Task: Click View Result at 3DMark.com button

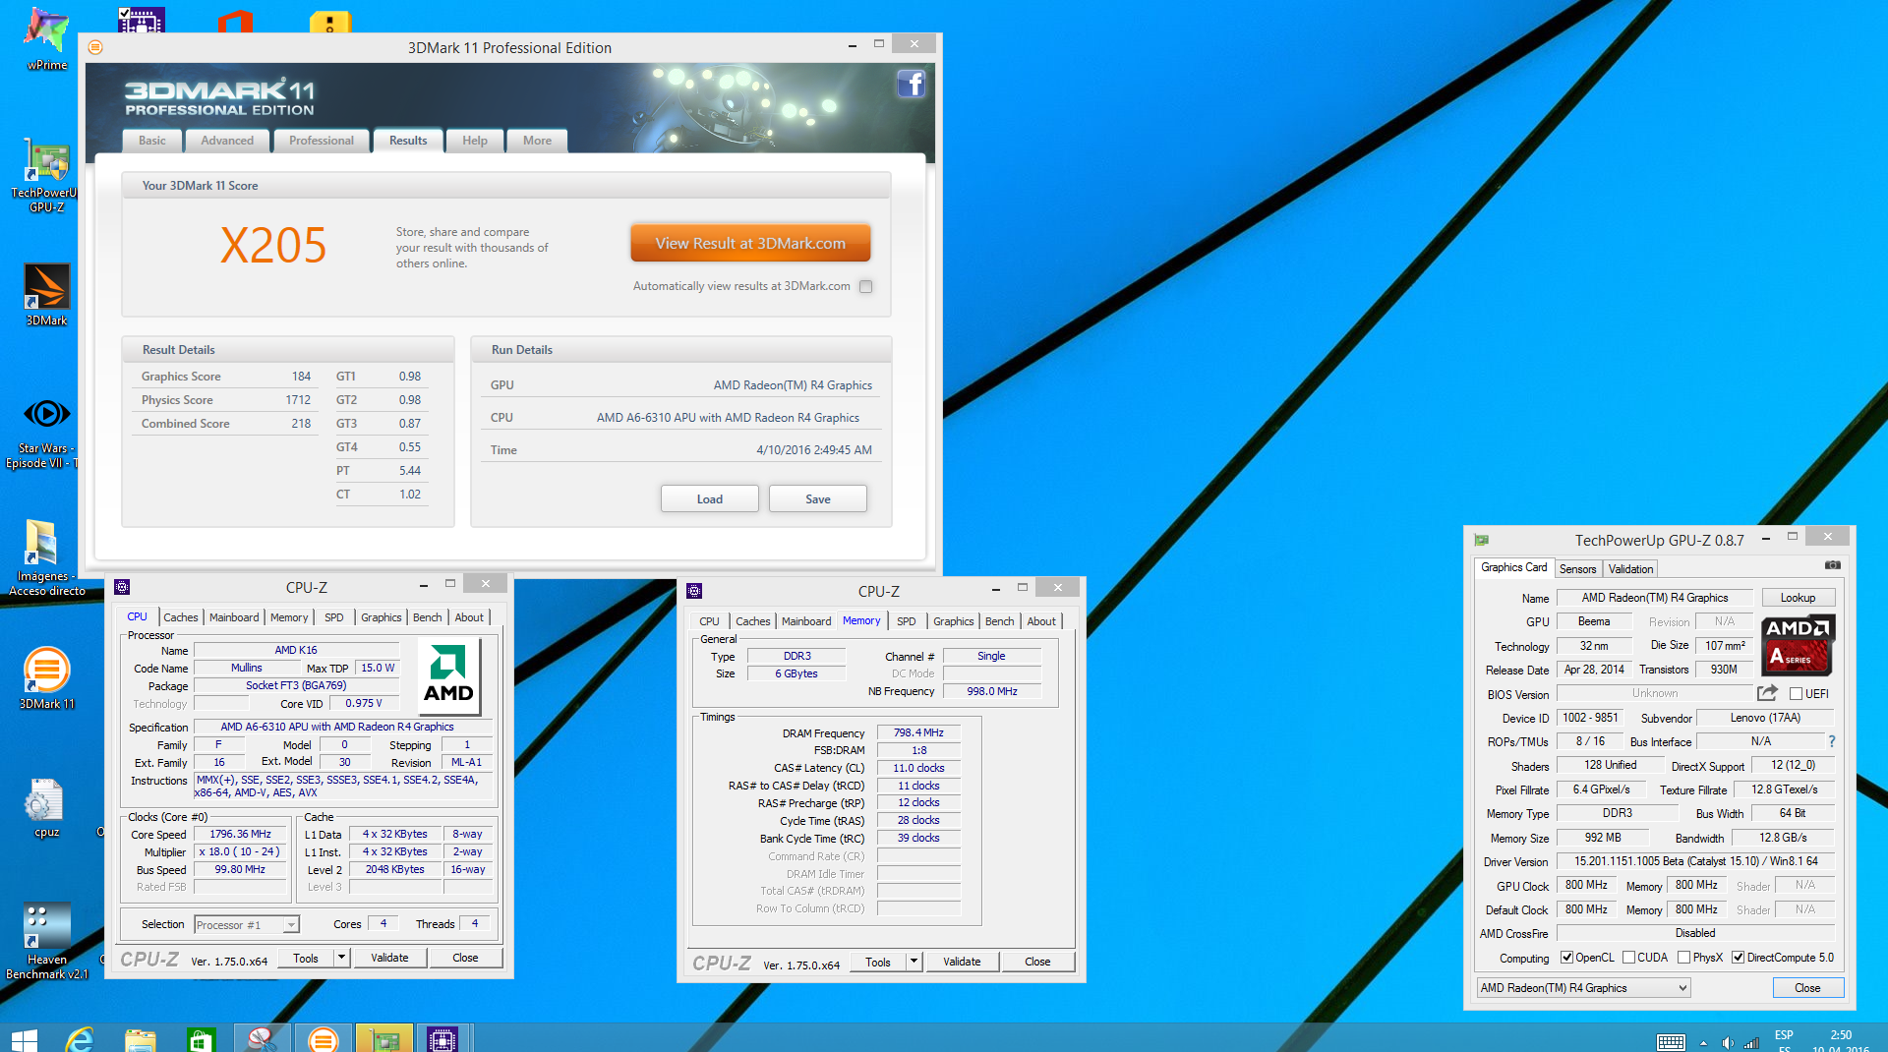Action: (750, 243)
